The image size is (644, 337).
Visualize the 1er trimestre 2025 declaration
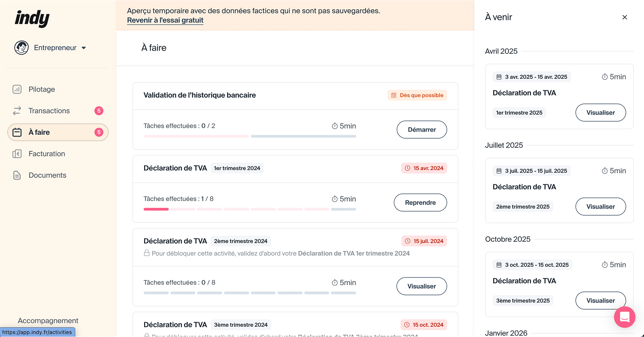600,112
